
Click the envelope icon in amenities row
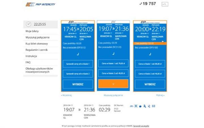click(x=154, y=106)
